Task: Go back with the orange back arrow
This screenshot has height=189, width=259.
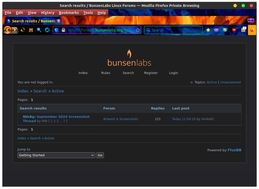Action: pos(7,30)
